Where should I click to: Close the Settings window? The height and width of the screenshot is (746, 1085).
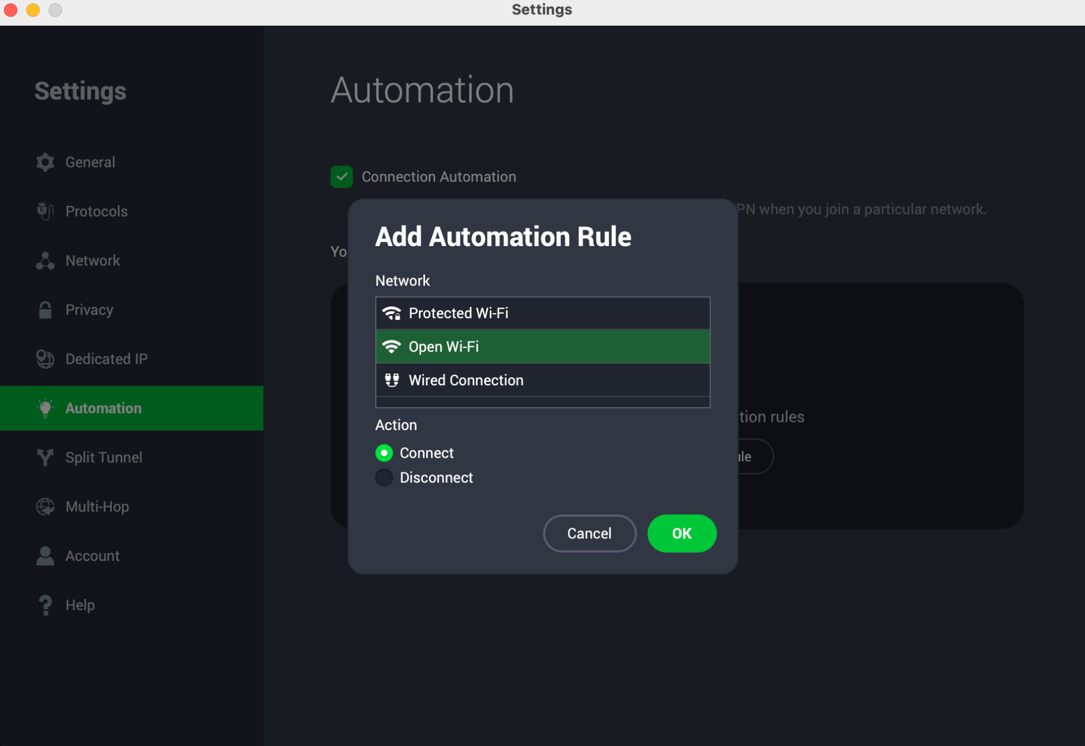coord(11,10)
